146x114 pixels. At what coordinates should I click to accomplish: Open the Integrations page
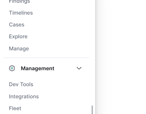[24, 96]
